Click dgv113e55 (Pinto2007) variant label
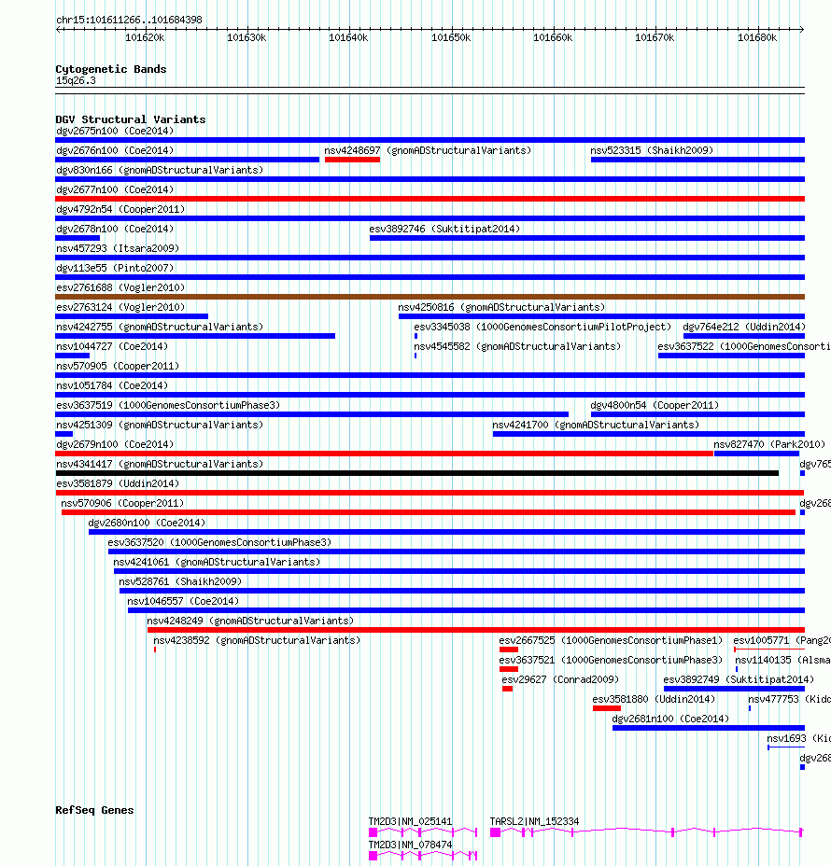The height and width of the screenshot is (866, 831). [115, 268]
